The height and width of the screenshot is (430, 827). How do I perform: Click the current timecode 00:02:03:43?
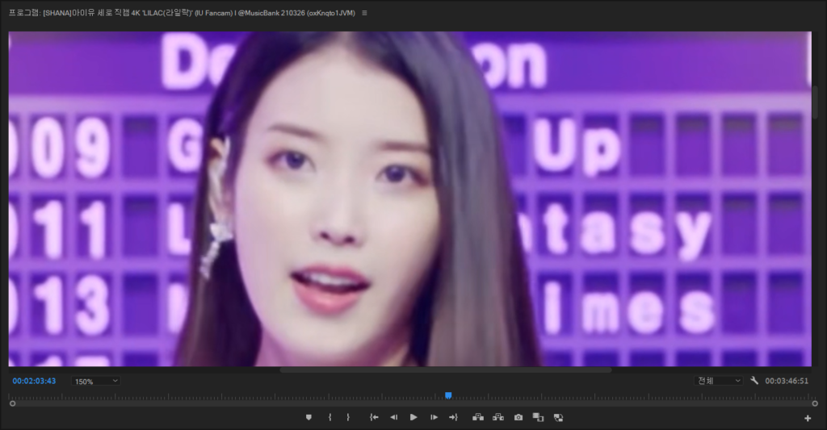tap(34, 381)
